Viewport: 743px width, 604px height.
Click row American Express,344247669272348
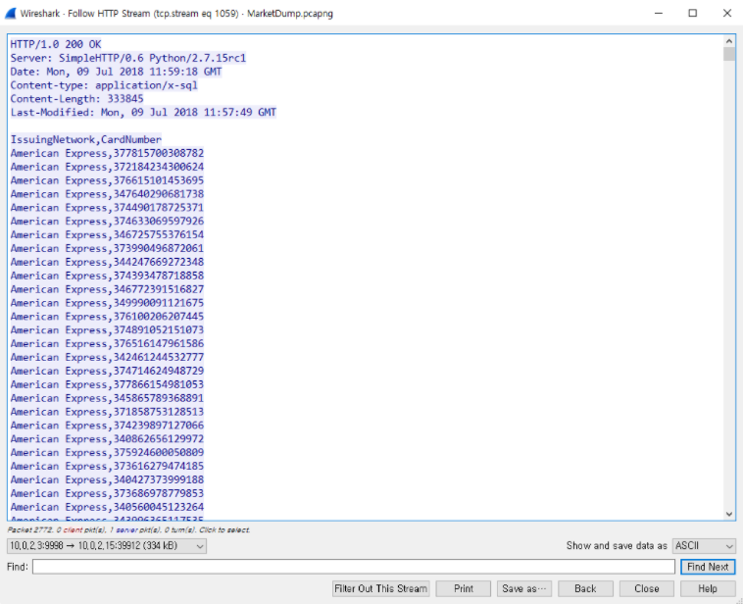107,262
